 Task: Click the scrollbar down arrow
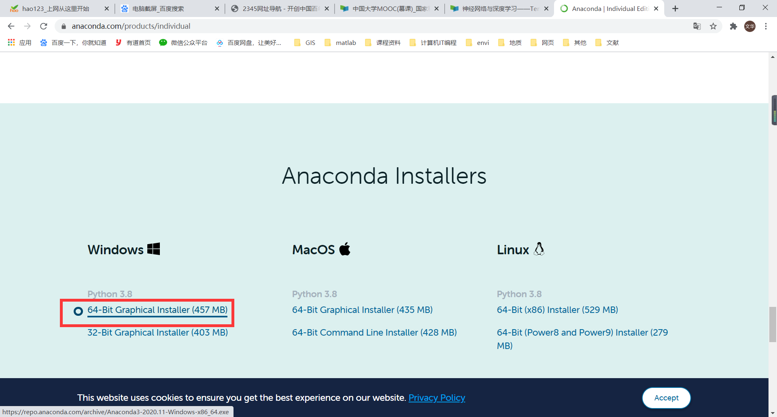coord(773,413)
